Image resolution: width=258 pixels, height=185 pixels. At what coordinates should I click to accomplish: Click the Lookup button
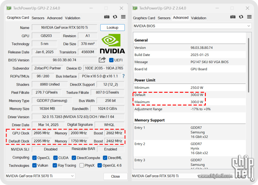(112, 27)
